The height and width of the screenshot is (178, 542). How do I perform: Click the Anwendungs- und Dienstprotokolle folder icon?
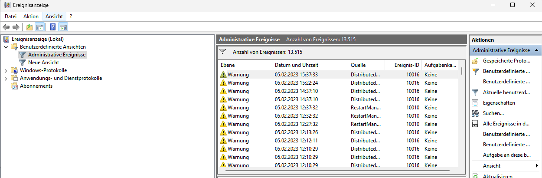coord(14,78)
